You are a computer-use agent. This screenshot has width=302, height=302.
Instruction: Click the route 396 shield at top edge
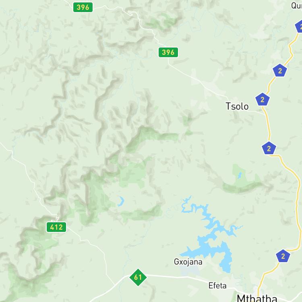pyautogui.click(x=83, y=7)
